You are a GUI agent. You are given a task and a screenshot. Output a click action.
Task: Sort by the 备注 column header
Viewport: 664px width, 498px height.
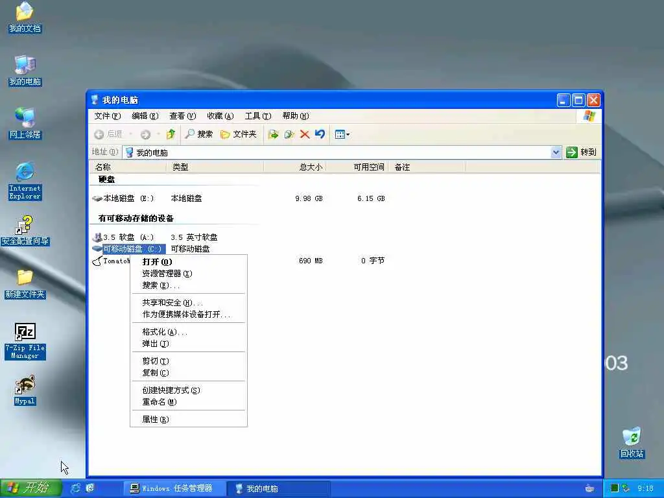[427, 167]
